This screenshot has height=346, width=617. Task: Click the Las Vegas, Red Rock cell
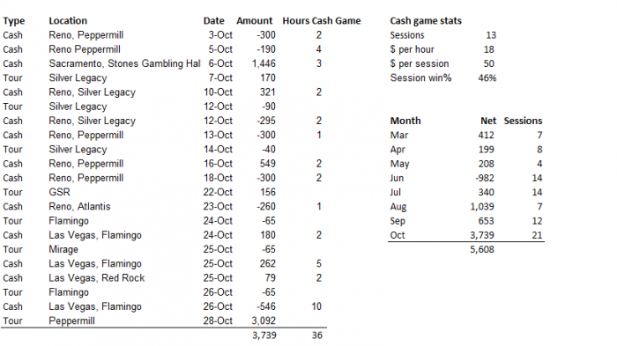click(x=97, y=278)
